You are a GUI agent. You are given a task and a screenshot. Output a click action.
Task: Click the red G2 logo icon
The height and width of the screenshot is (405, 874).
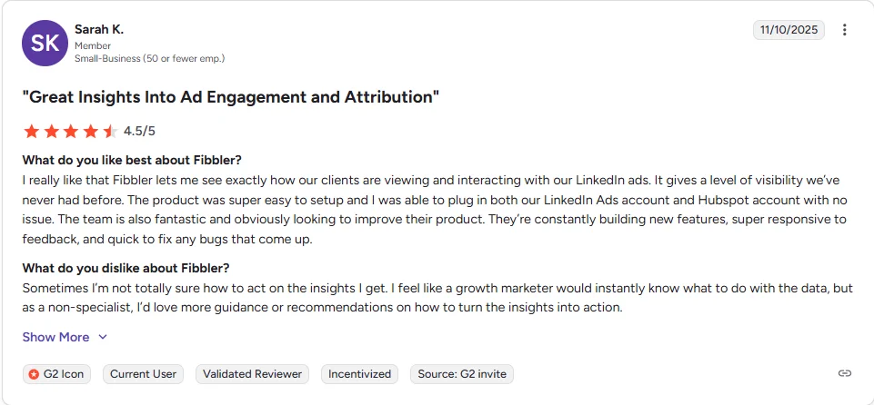34,374
